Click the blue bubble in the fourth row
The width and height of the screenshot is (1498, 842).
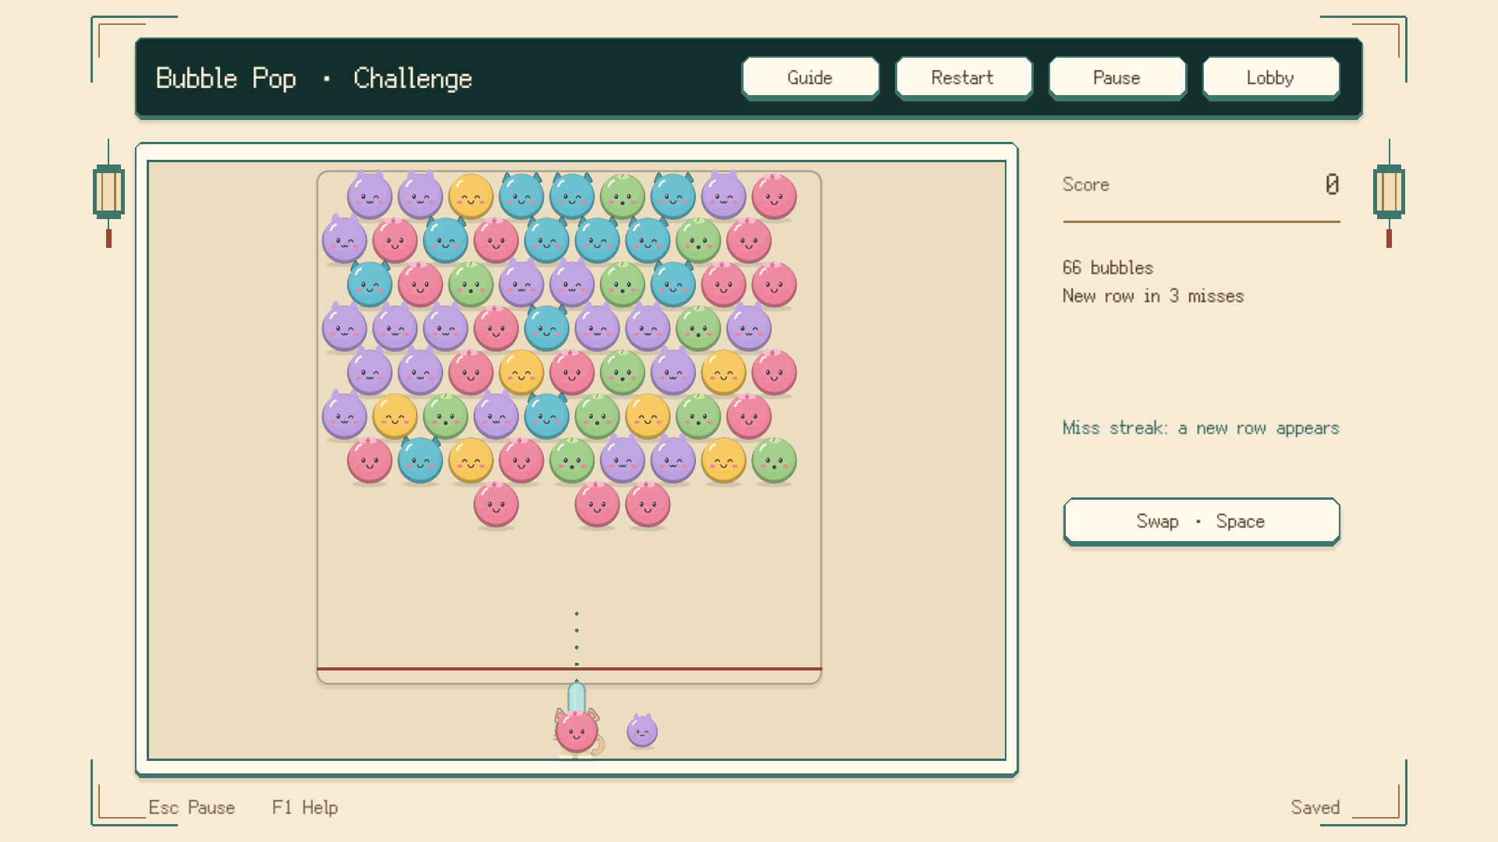[547, 328]
